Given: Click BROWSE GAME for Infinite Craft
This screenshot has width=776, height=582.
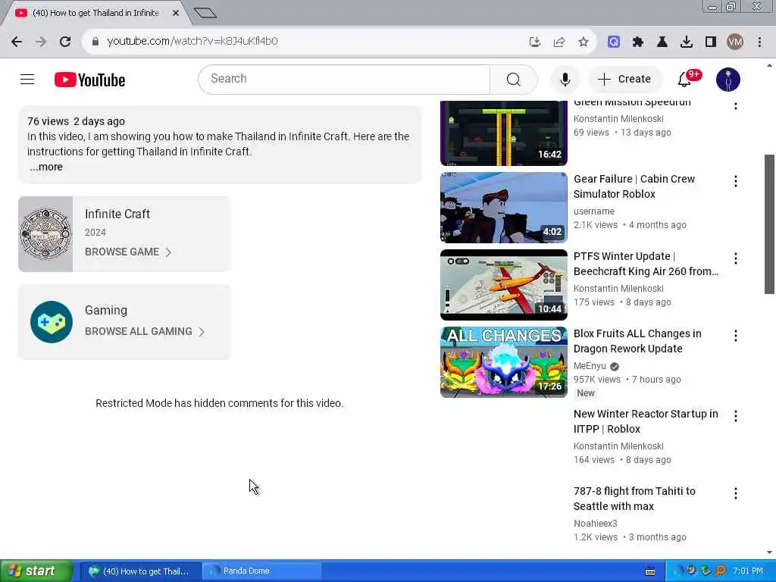Looking at the screenshot, I should (x=128, y=252).
